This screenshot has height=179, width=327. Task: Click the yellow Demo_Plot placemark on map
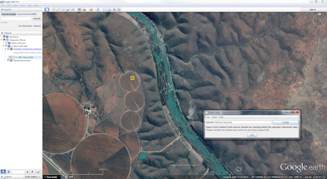point(132,78)
